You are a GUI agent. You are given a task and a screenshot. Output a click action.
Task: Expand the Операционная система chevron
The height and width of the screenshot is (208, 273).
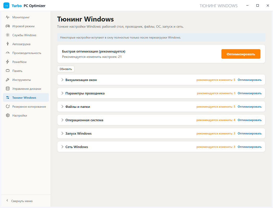62,120
